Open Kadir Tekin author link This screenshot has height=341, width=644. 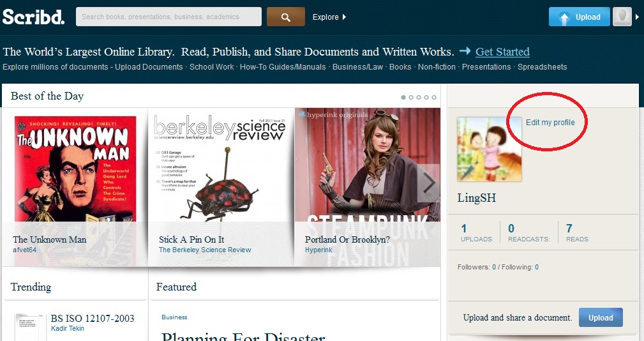coord(68,328)
